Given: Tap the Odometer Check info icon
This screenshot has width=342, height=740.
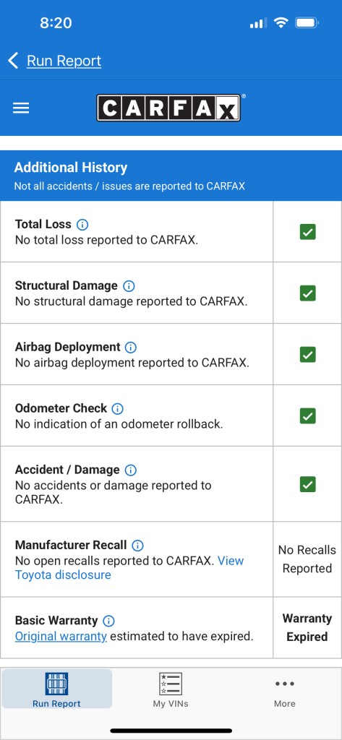Looking at the screenshot, I should pos(118,408).
